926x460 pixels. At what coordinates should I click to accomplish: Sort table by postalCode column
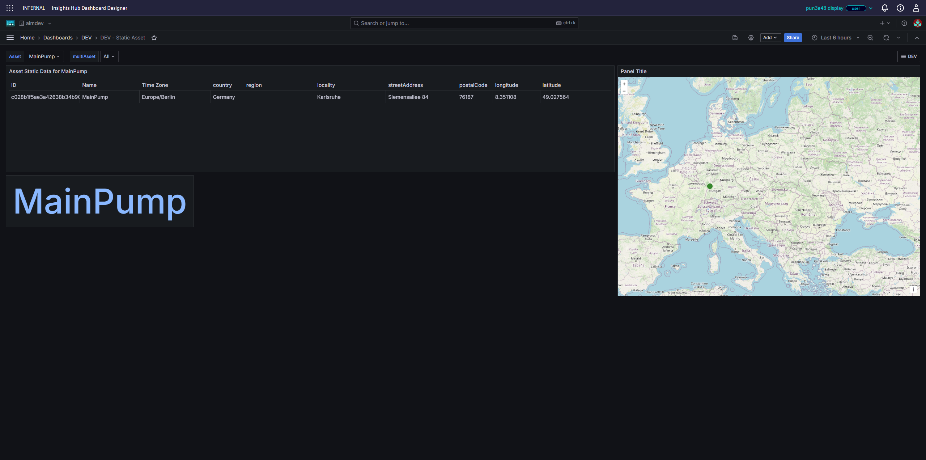click(473, 85)
